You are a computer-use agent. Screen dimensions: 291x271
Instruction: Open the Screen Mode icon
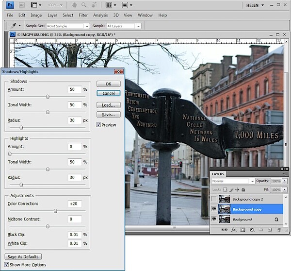click(x=125, y=5)
